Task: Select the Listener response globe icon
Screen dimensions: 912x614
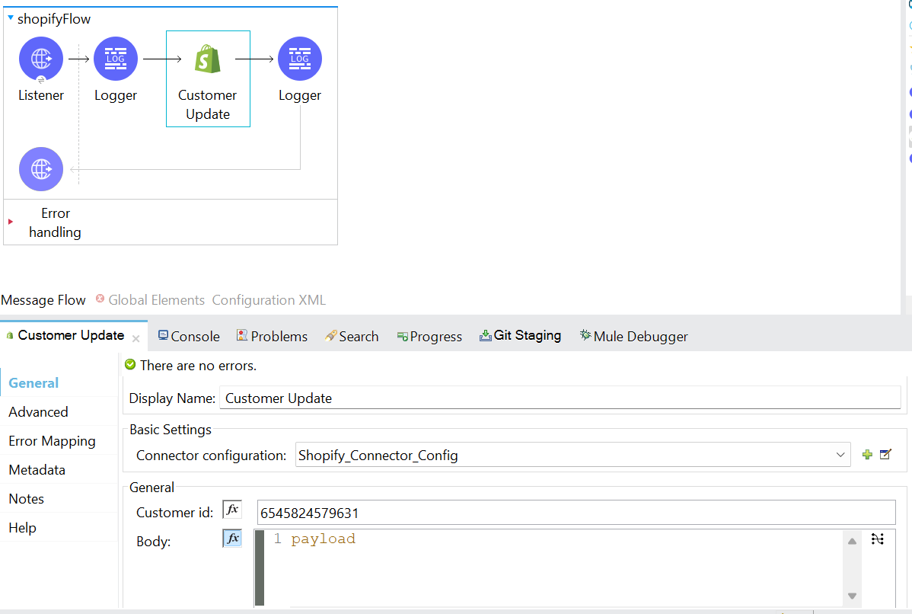Action: pyautogui.click(x=41, y=169)
